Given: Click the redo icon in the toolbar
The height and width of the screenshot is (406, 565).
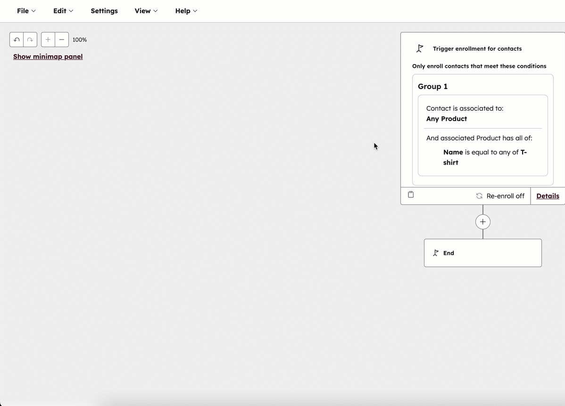Looking at the screenshot, I should pos(30,40).
